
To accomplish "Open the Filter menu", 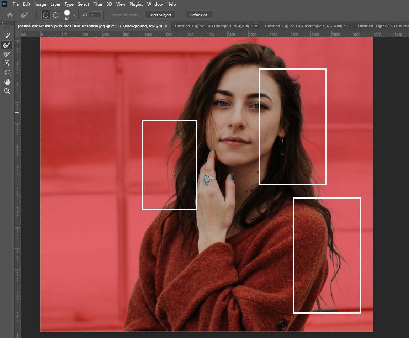I will [x=97, y=4].
